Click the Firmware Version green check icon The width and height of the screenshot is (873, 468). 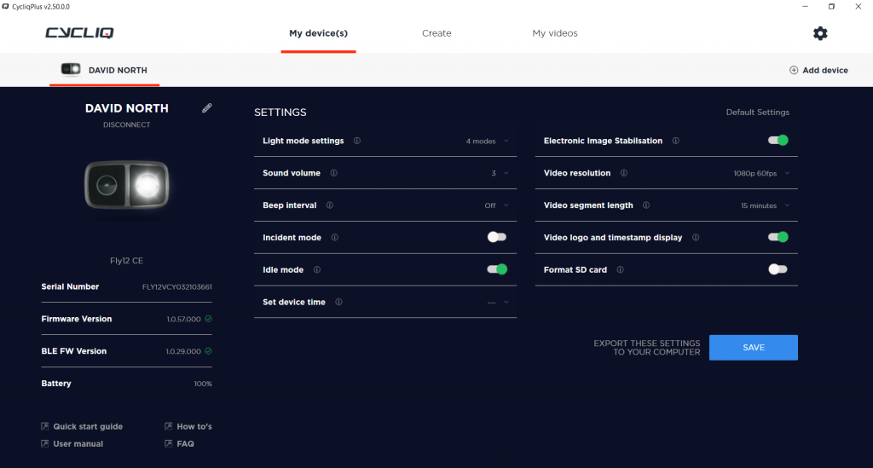[x=208, y=319]
